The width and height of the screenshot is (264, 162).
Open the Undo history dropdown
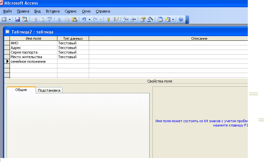(x=89, y=20)
